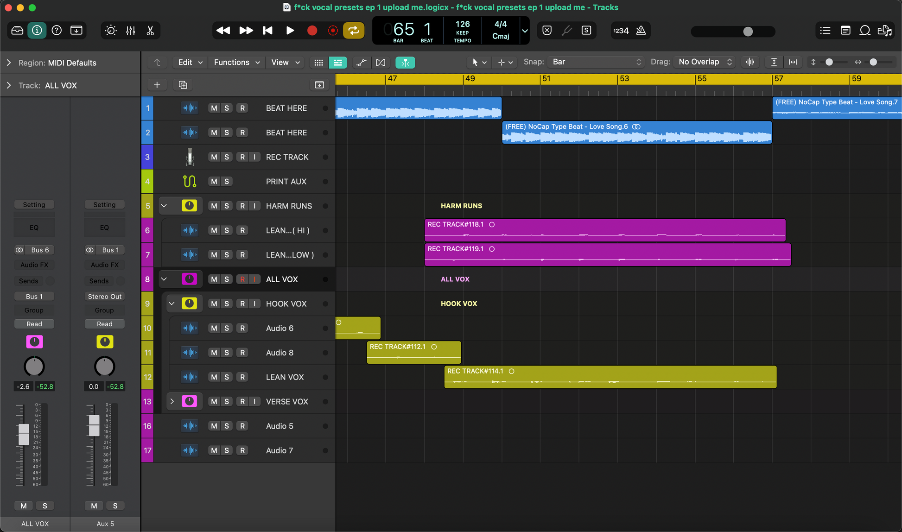Expand the Region MIDI Defaults section
The width and height of the screenshot is (902, 532).
9,63
